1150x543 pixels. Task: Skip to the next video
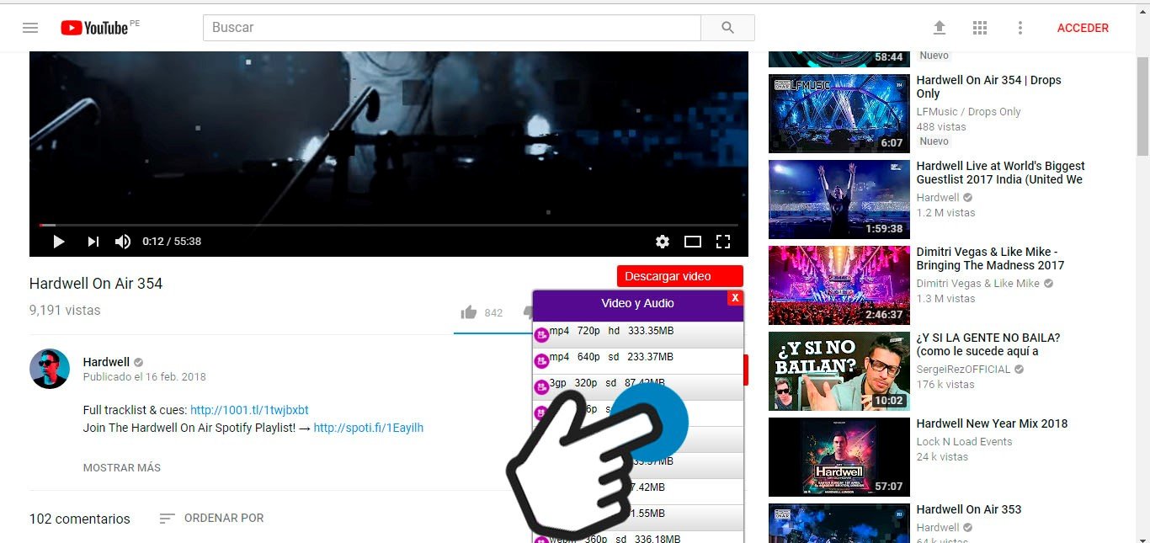93,242
